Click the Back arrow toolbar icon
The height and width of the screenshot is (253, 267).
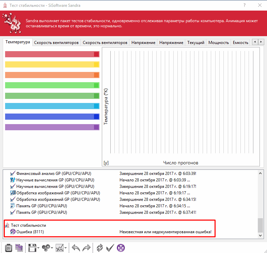(76, 248)
